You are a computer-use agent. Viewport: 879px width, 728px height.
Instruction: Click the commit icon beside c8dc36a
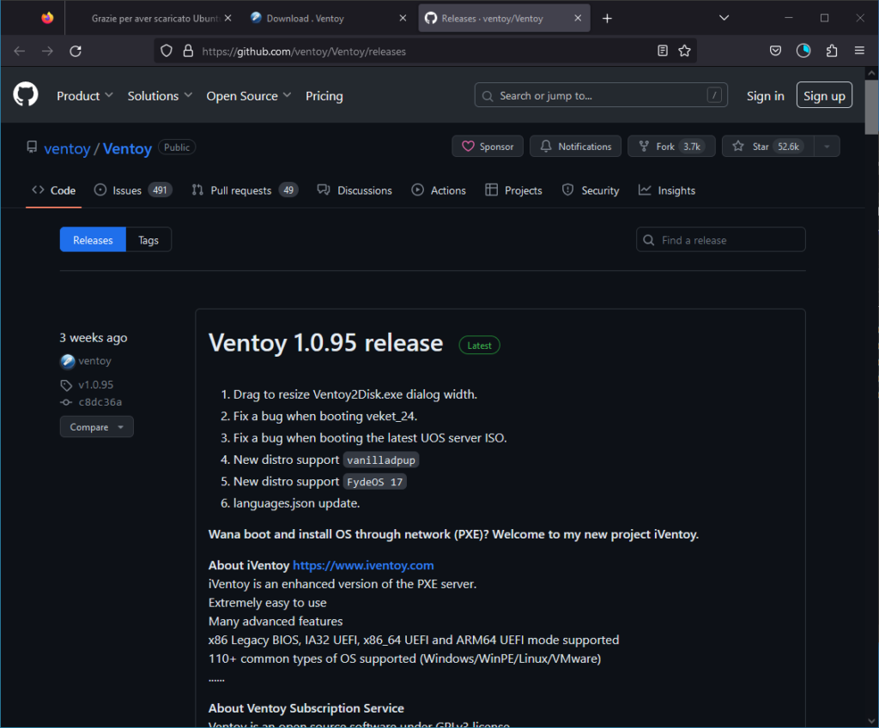[x=66, y=402]
